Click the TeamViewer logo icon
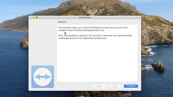Image resolution: width=173 pixels, height=97 pixels. click(x=43, y=77)
